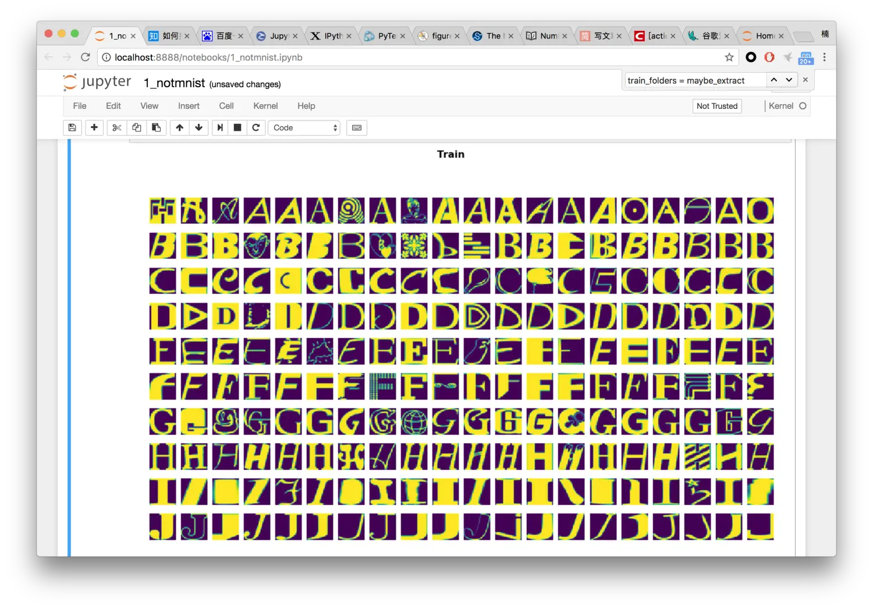
Task: Open the Cell menu
Action: click(226, 106)
